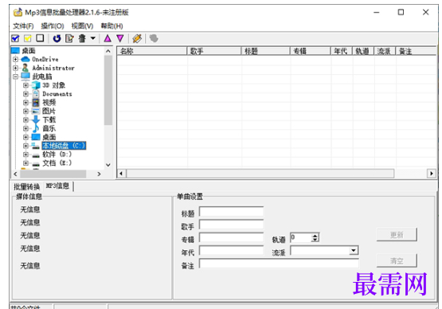
Task: Click the 视频 film icon
Action: [x=36, y=103]
